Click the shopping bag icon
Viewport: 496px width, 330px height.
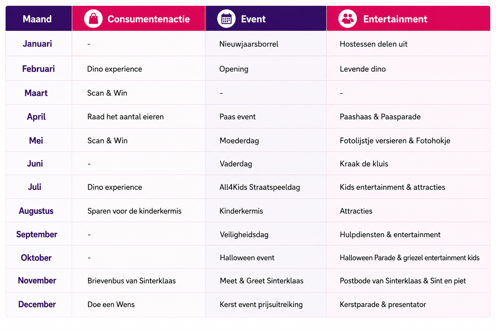pyautogui.click(x=93, y=19)
